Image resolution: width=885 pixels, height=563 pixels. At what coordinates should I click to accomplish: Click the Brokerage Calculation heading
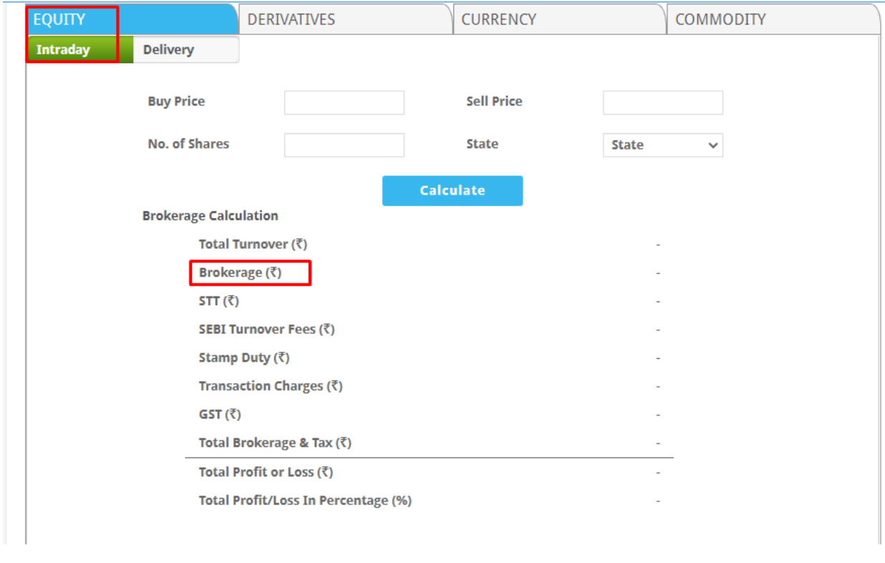click(210, 216)
